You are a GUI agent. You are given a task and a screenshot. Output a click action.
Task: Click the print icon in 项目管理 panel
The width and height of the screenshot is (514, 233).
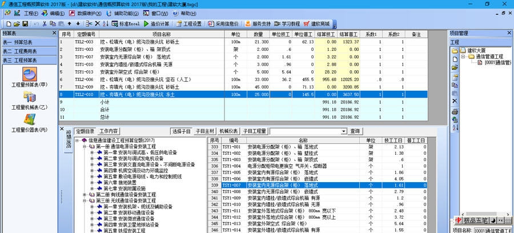(x=455, y=111)
